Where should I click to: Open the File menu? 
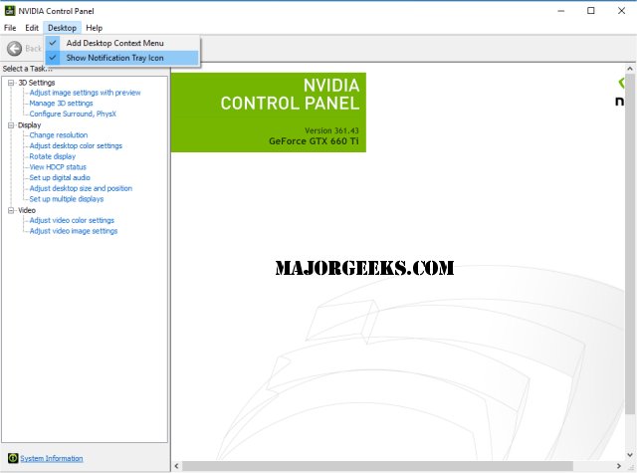coord(10,28)
